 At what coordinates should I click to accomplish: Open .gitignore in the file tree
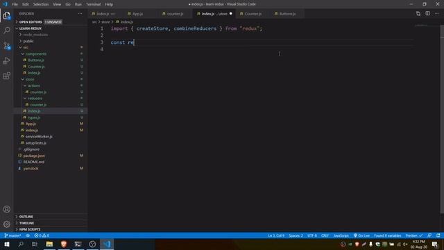coord(31,149)
